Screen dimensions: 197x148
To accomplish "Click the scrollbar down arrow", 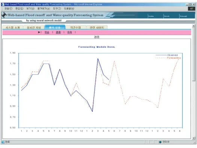I will [x=194, y=138].
